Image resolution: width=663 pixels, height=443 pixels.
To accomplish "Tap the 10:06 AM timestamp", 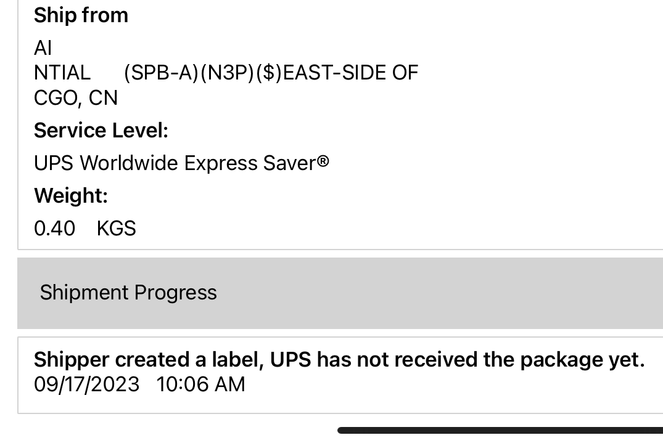I will coord(200,384).
